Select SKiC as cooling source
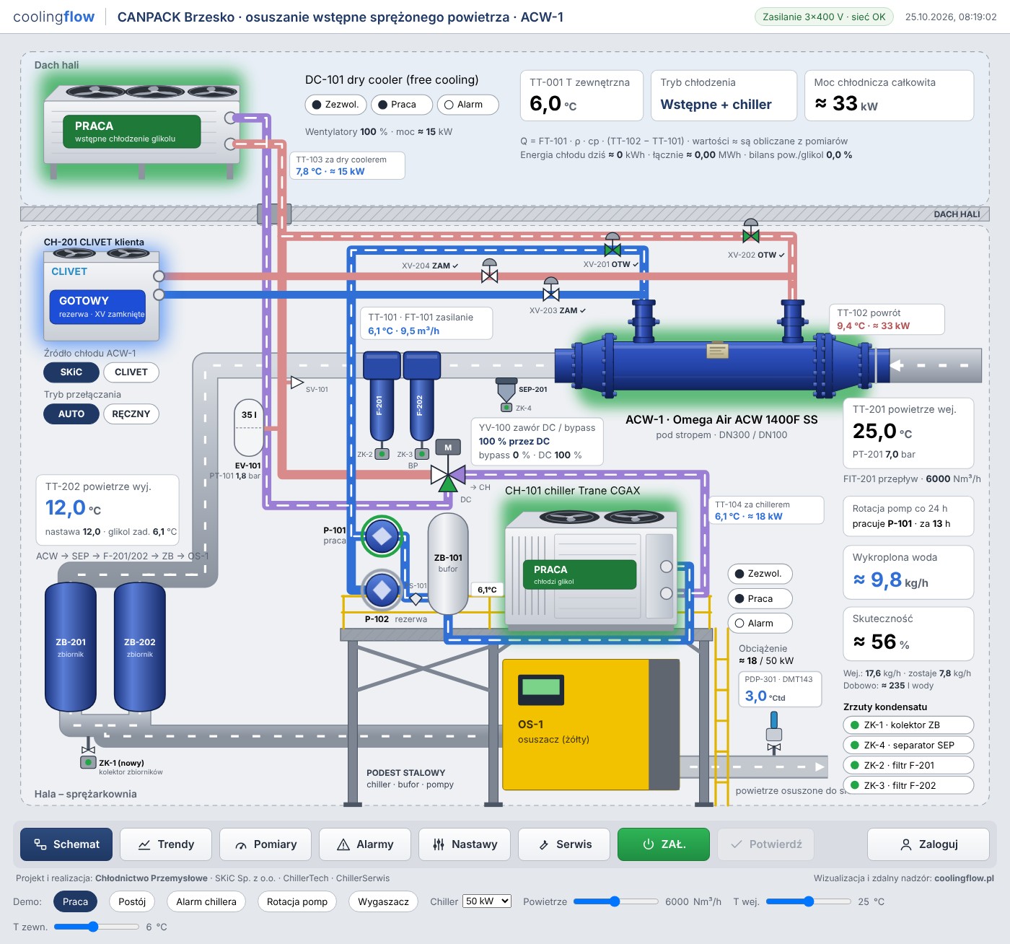Screen dimensions: 1010x944 click(71, 372)
